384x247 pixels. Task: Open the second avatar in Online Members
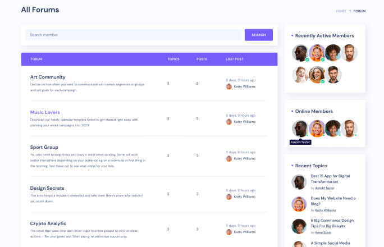pyautogui.click(x=317, y=128)
